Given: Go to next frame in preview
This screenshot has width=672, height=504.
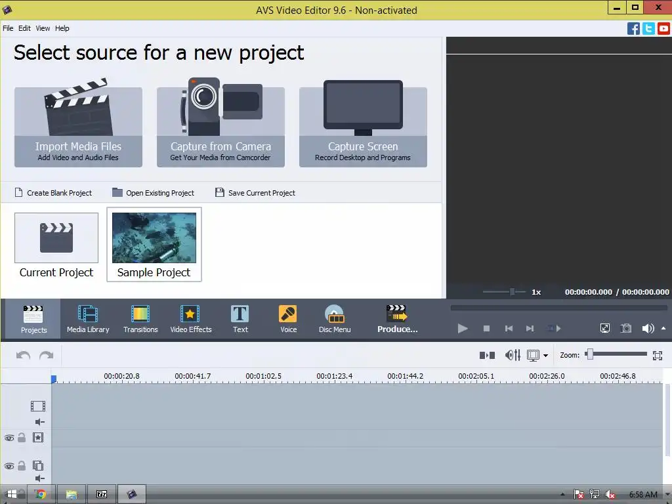Looking at the screenshot, I should (530, 329).
